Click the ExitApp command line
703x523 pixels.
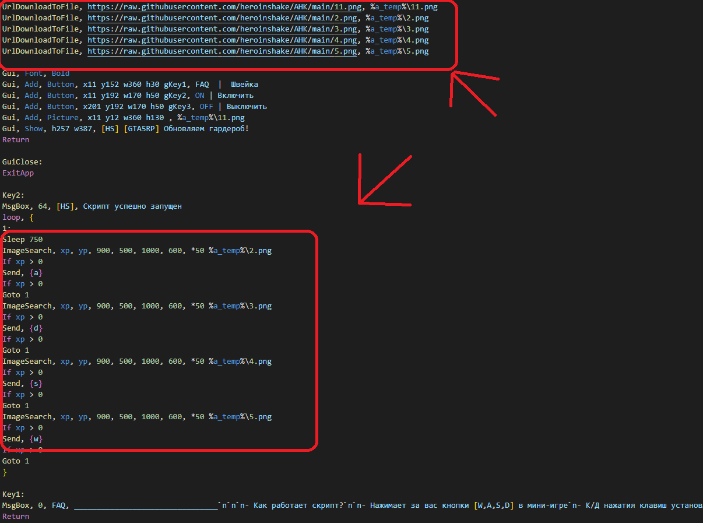[18, 173]
